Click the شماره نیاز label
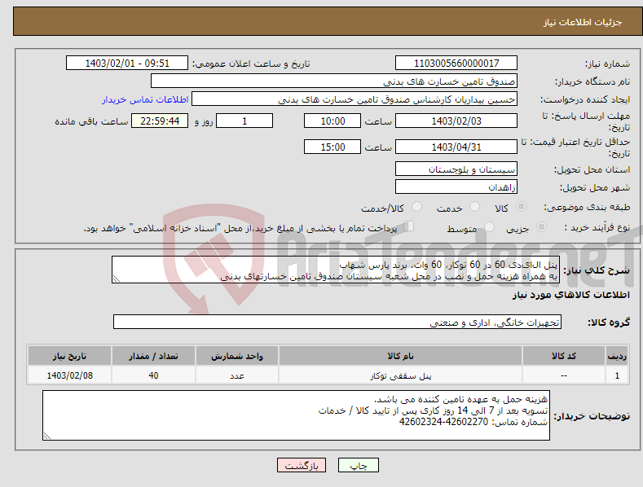The width and height of the screenshot is (643, 487). 607,64
